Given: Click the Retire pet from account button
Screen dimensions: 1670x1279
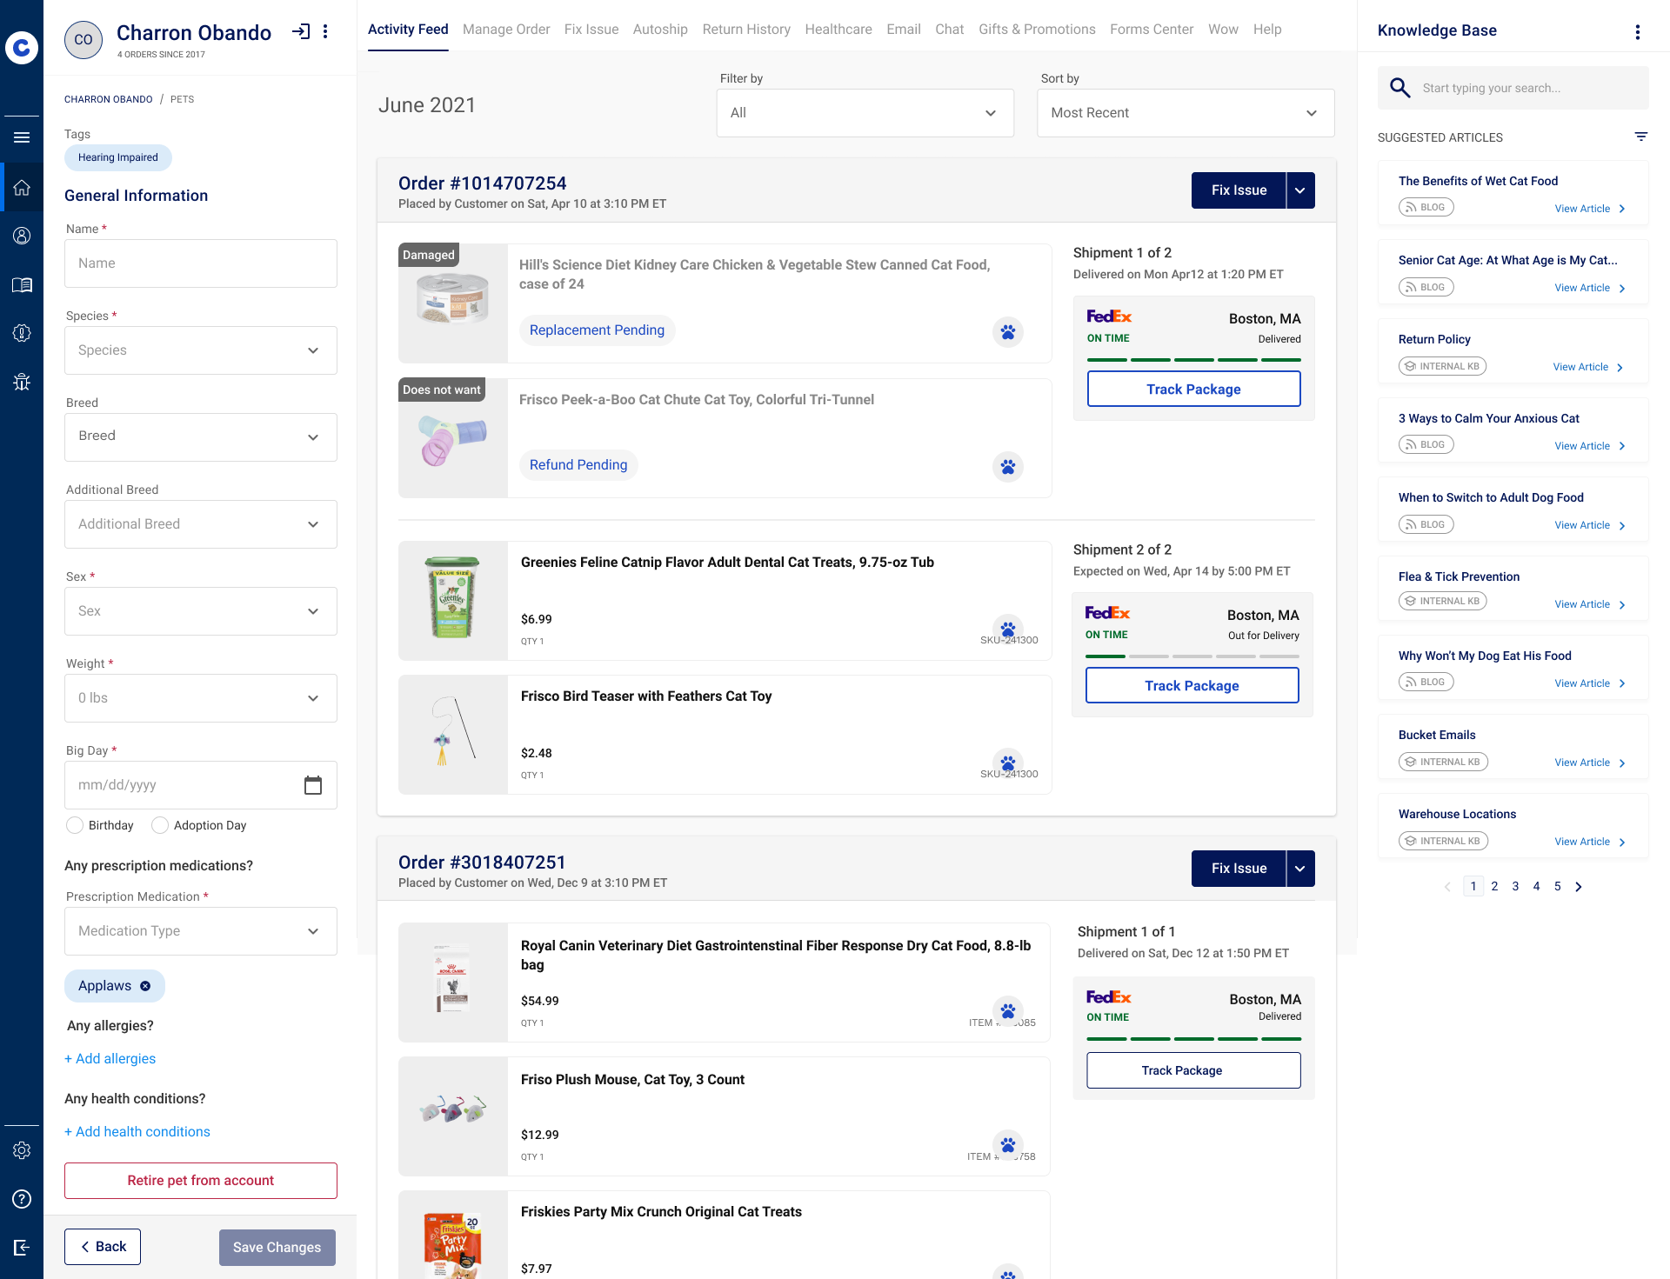Looking at the screenshot, I should (x=201, y=1181).
